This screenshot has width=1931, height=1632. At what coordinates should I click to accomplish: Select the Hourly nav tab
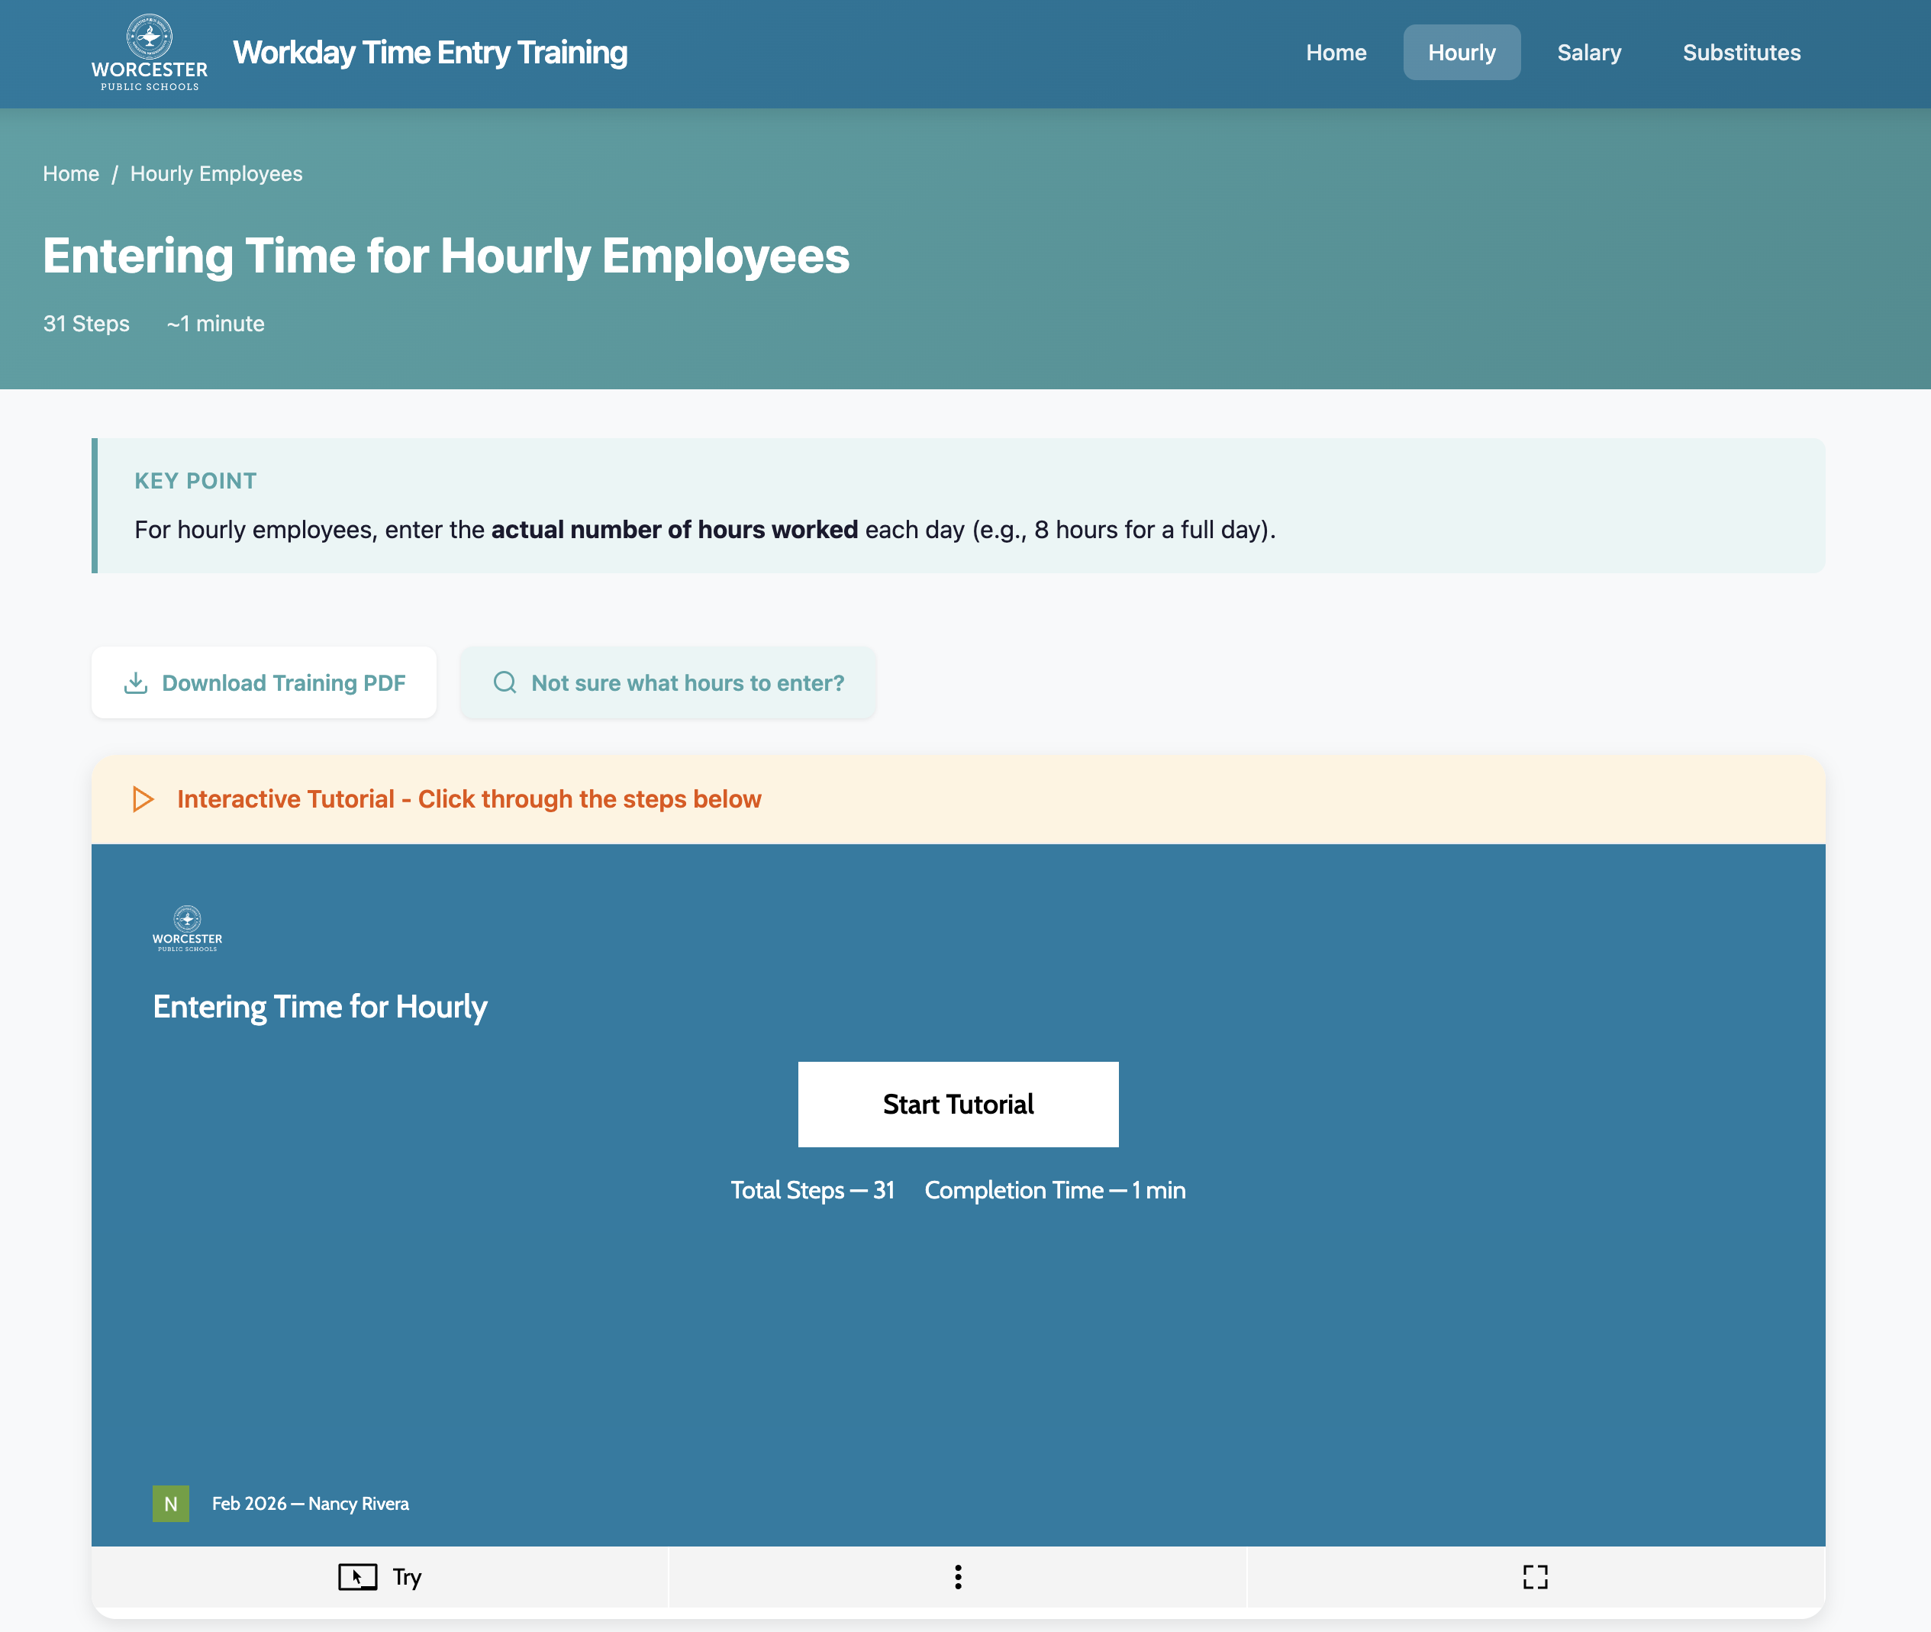[x=1461, y=53]
